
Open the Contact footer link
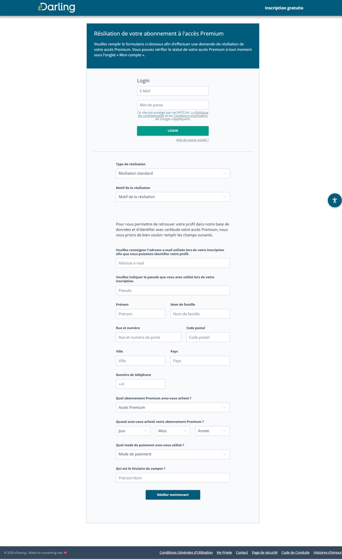coord(242,553)
